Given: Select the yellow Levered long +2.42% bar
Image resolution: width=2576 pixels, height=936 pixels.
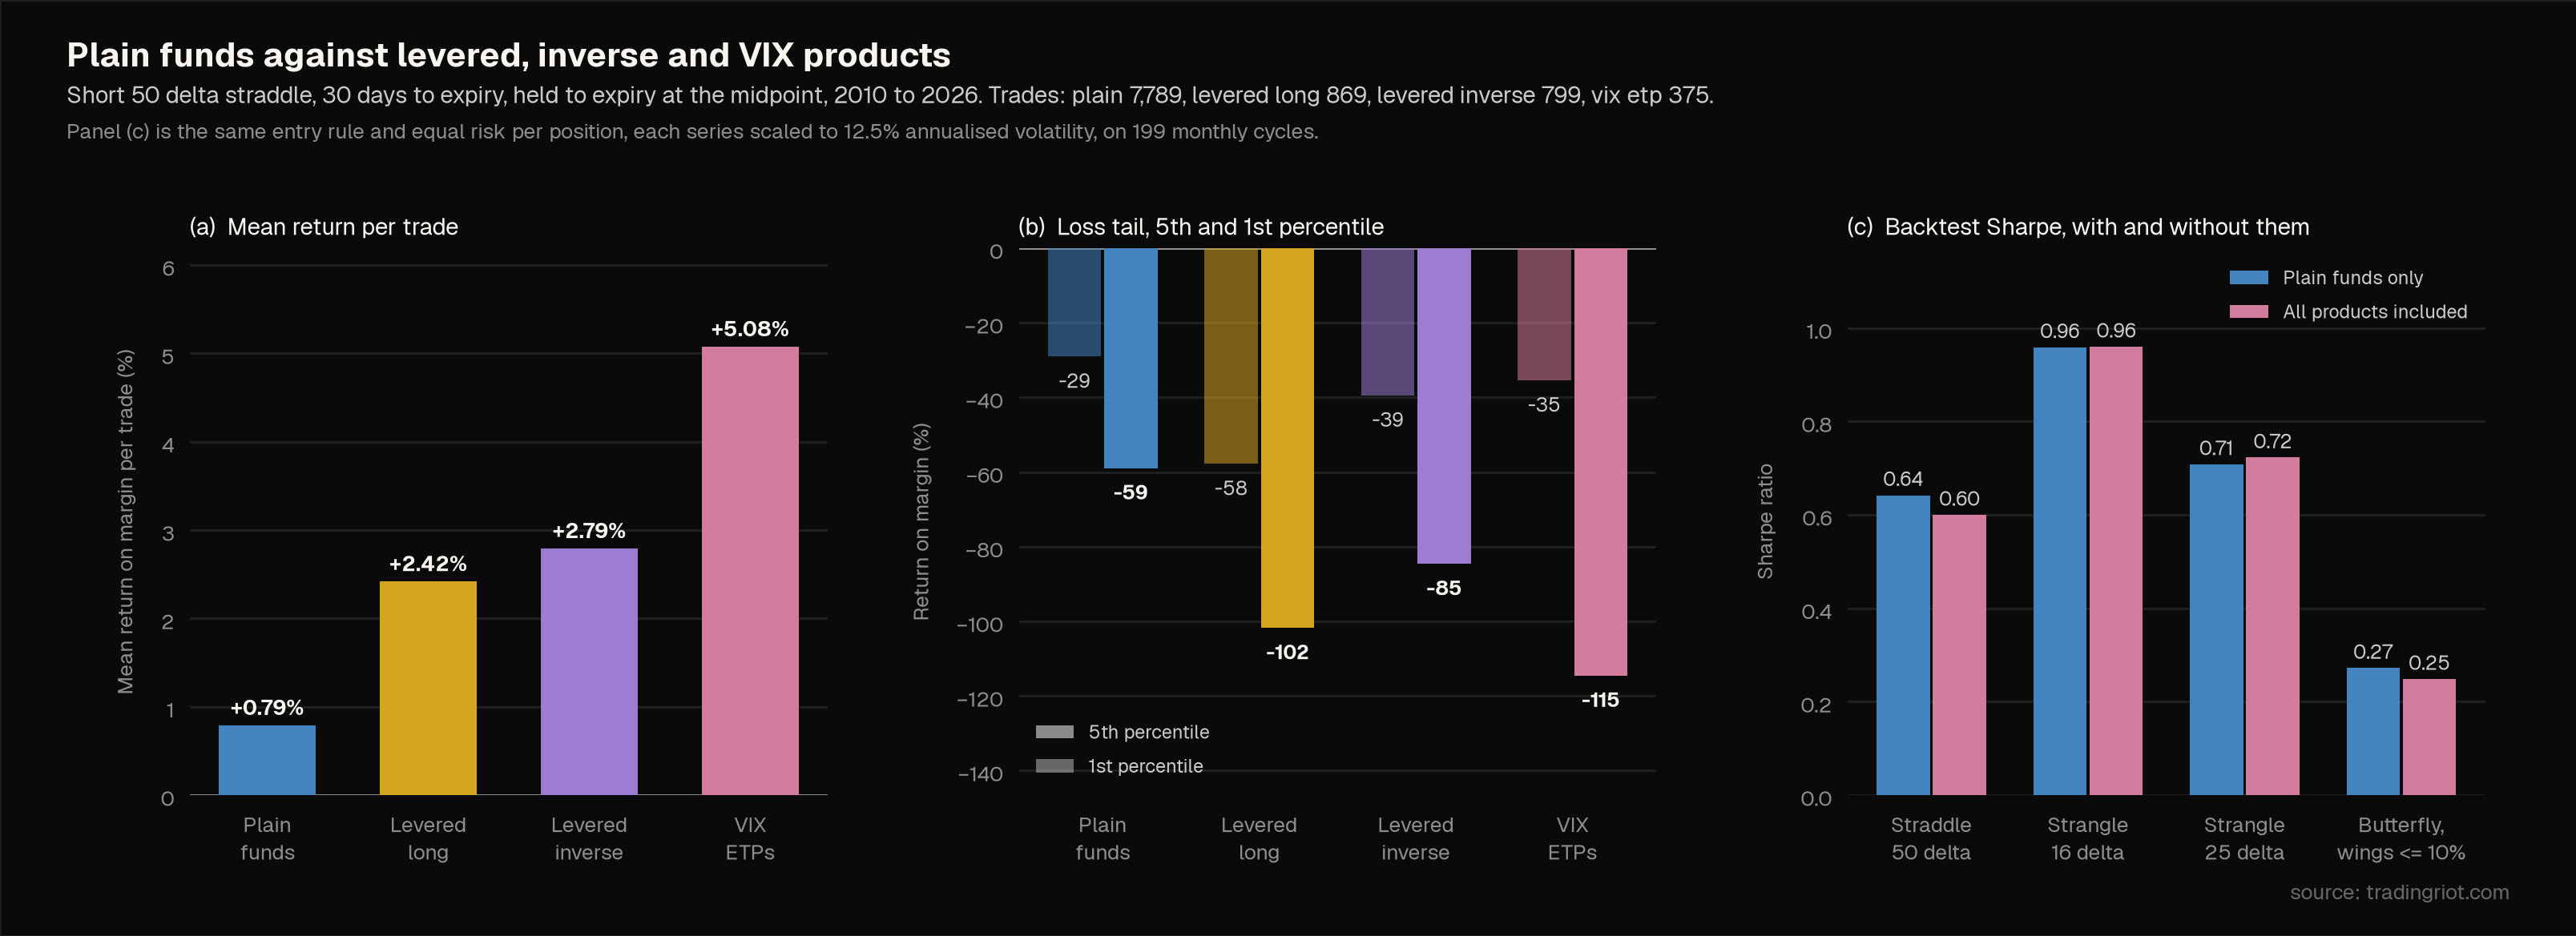Looking at the screenshot, I should coord(428,689).
